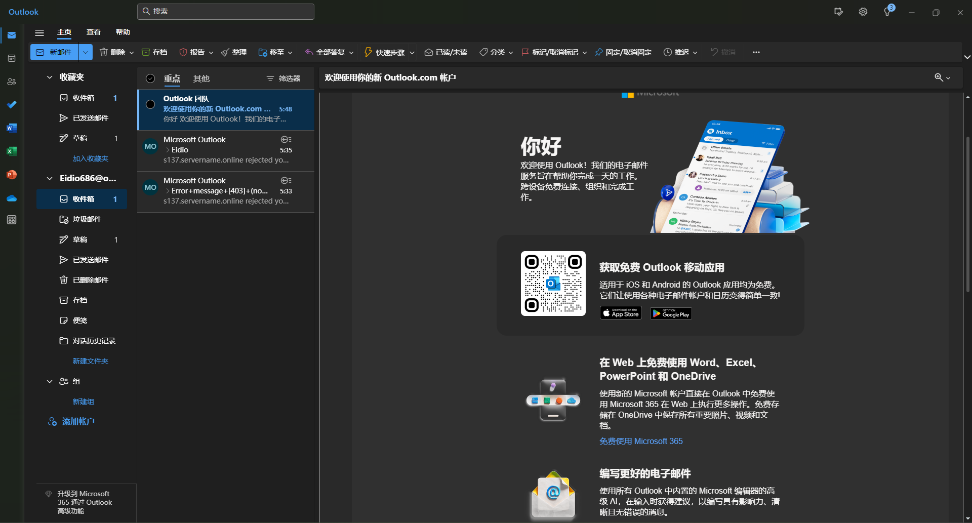Open 分类 dropdown
The image size is (972, 523).
(511, 53)
